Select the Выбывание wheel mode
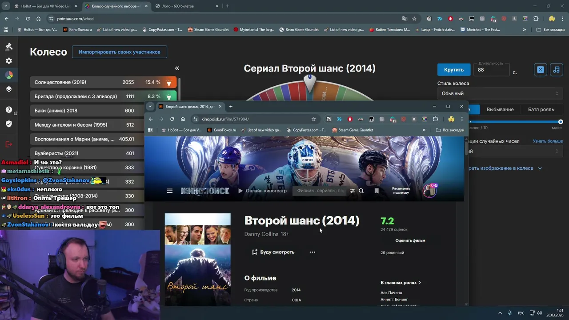This screenshot has height=320, width=569. [x=500, y=109]
